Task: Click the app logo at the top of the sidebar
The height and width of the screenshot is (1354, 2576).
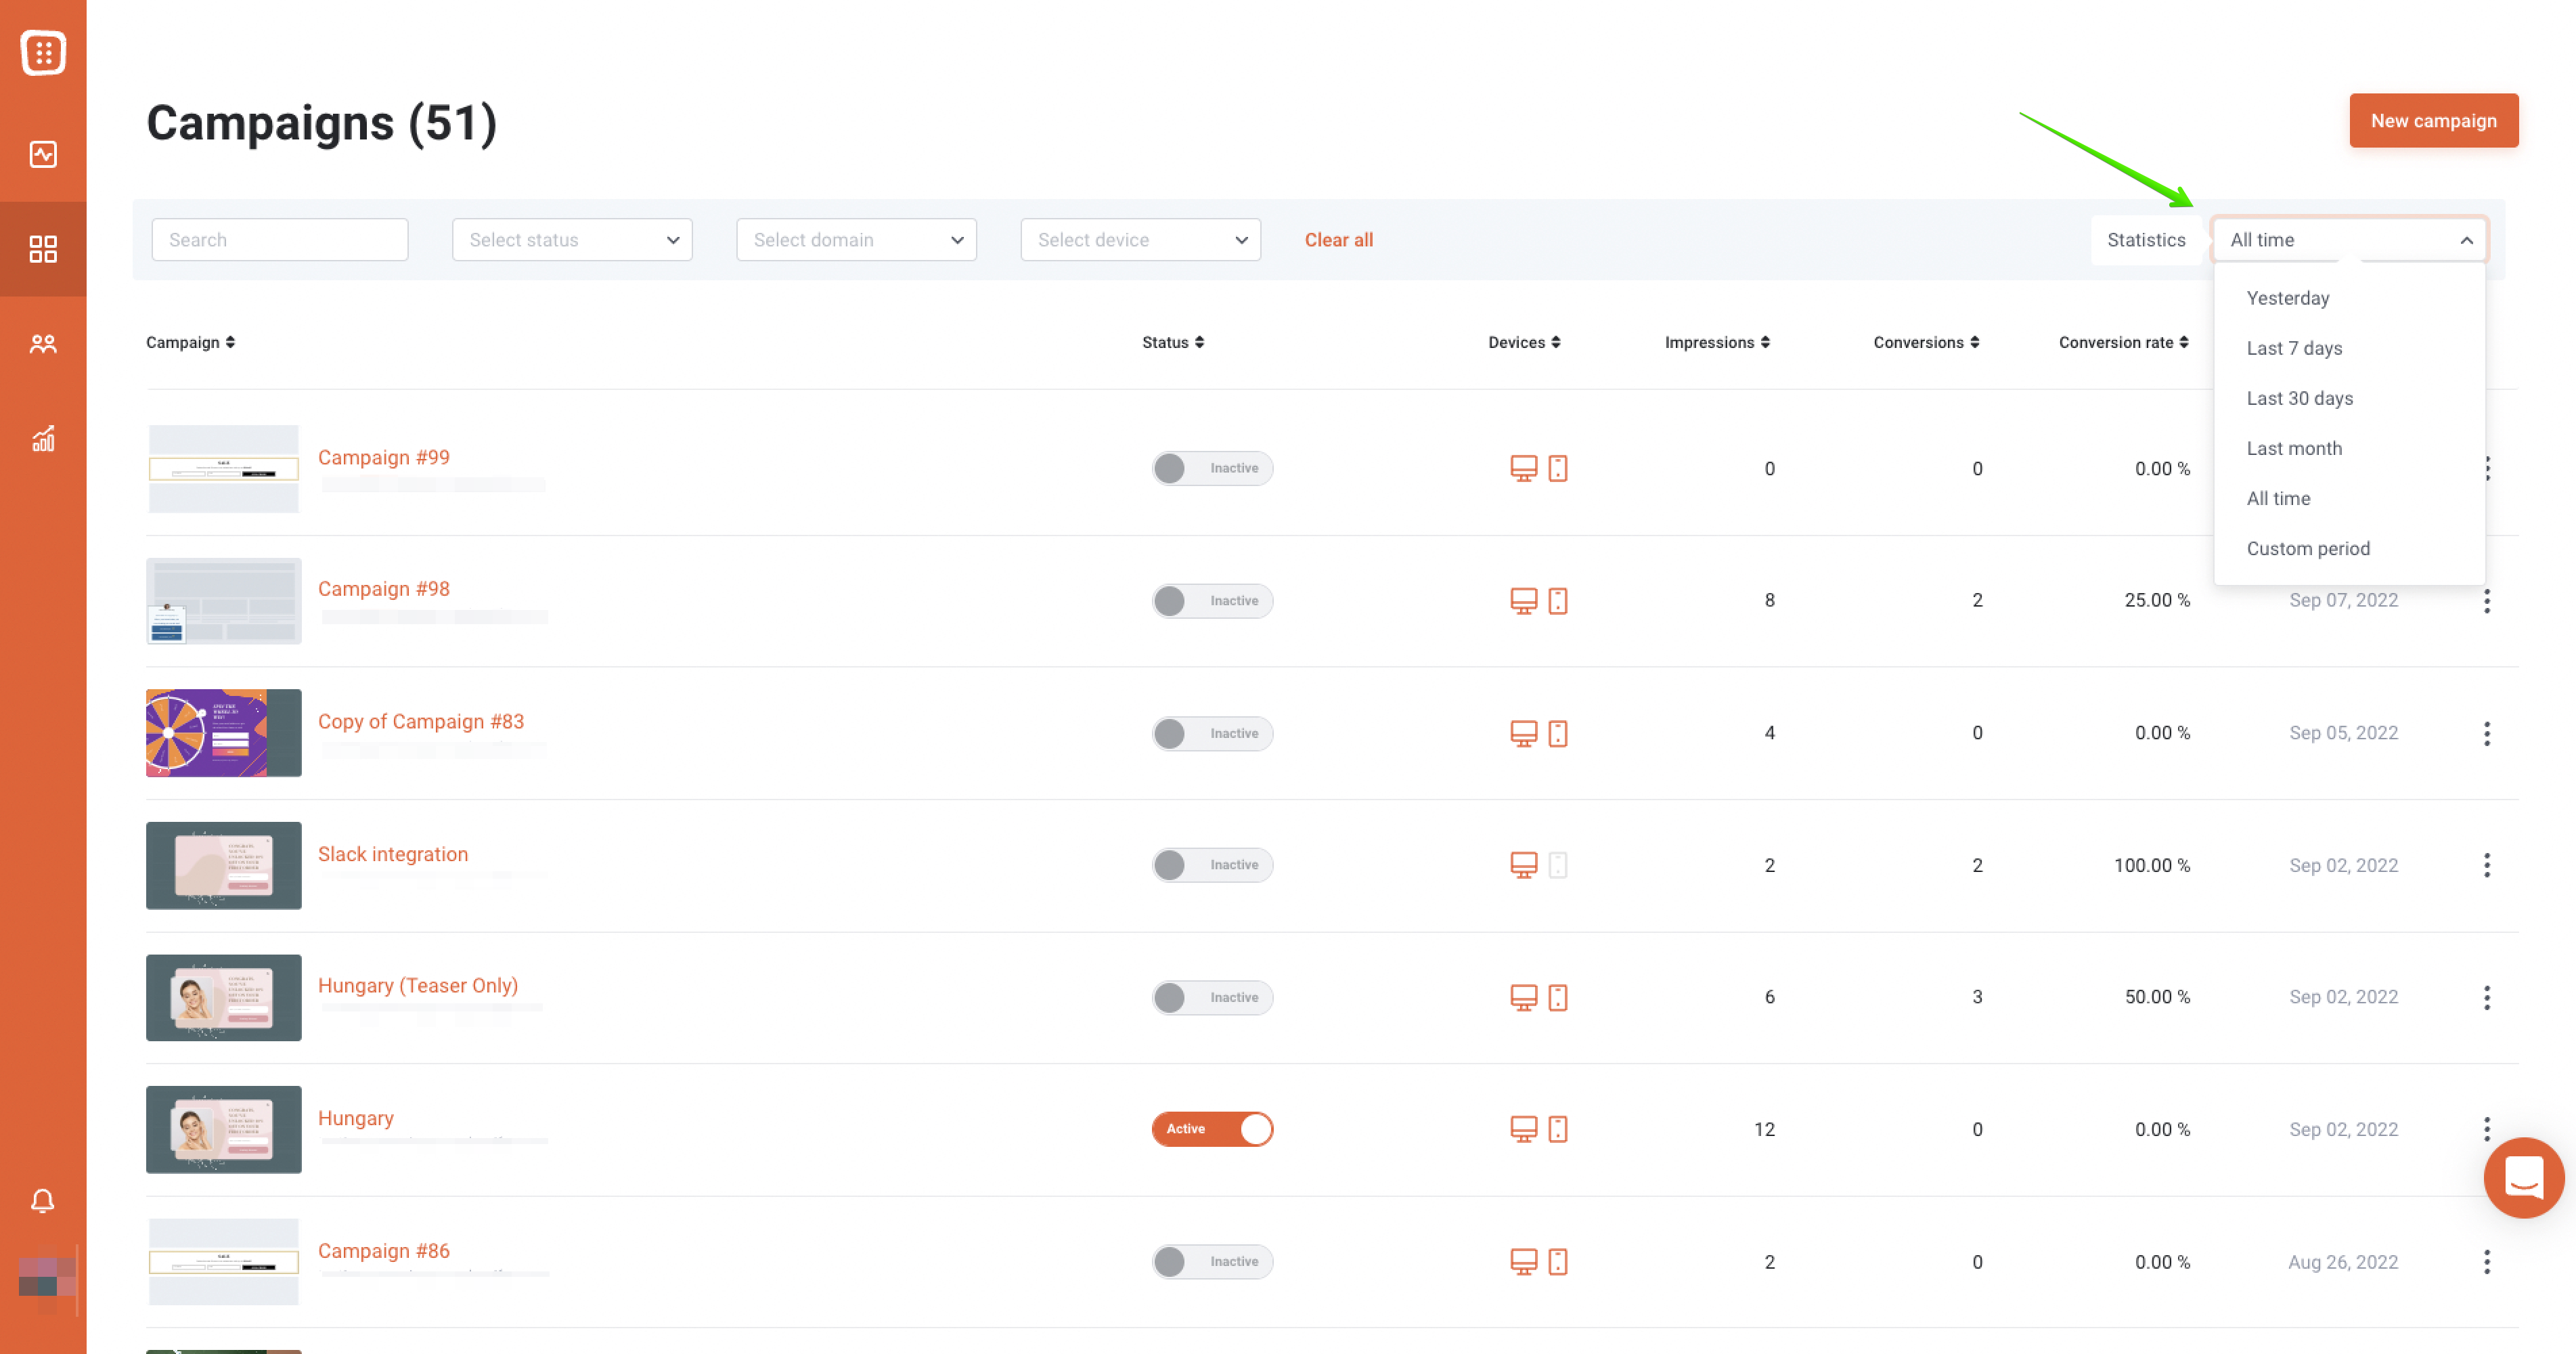Action: (x=43, y=53)
